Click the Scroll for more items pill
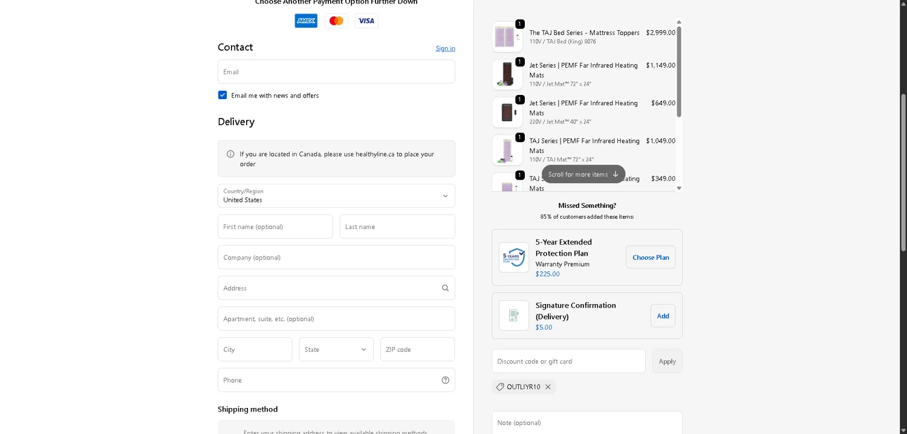The image size is (907, 434). click(x=584, y=174)
